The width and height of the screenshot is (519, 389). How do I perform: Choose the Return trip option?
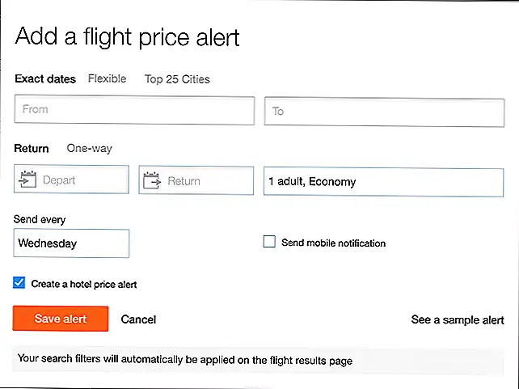tap(32, 148)
